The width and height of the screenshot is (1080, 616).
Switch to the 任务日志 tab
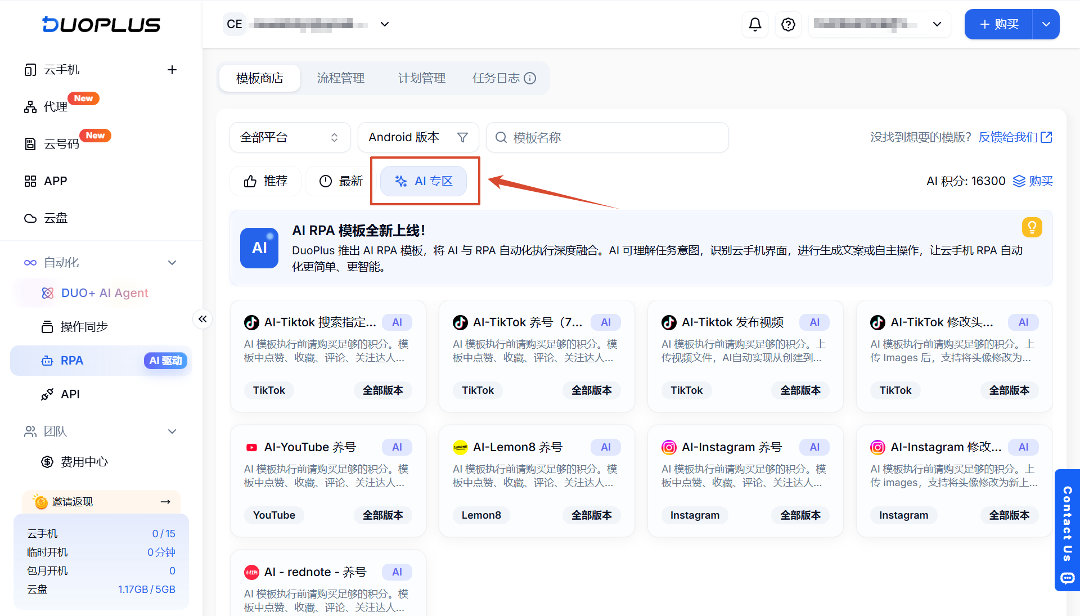coord(496,78)
